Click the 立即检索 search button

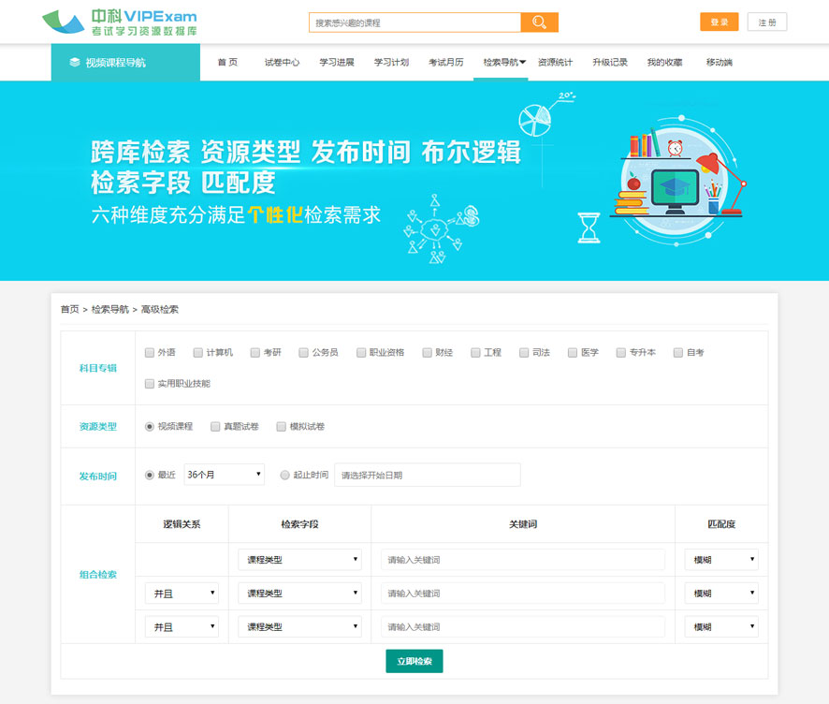point(414,661)
